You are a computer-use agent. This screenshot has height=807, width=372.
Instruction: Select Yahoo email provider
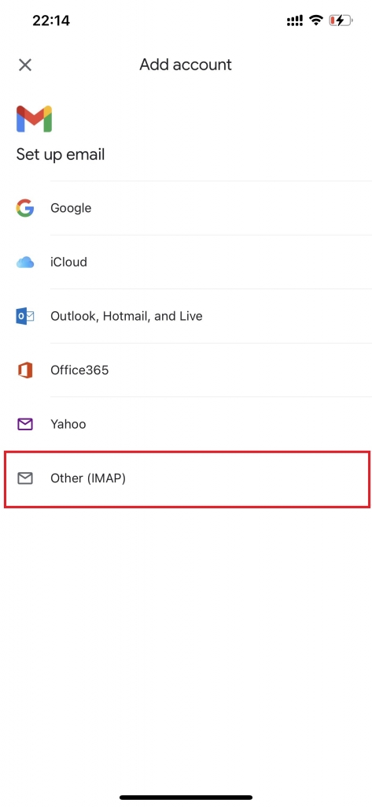click(x=186, y=425)
